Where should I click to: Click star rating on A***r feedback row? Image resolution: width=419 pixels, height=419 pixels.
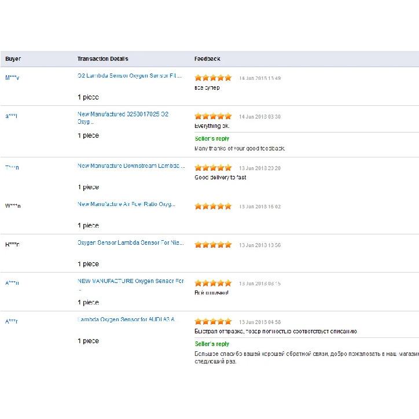pyautogui.click(x=213, y=321)
